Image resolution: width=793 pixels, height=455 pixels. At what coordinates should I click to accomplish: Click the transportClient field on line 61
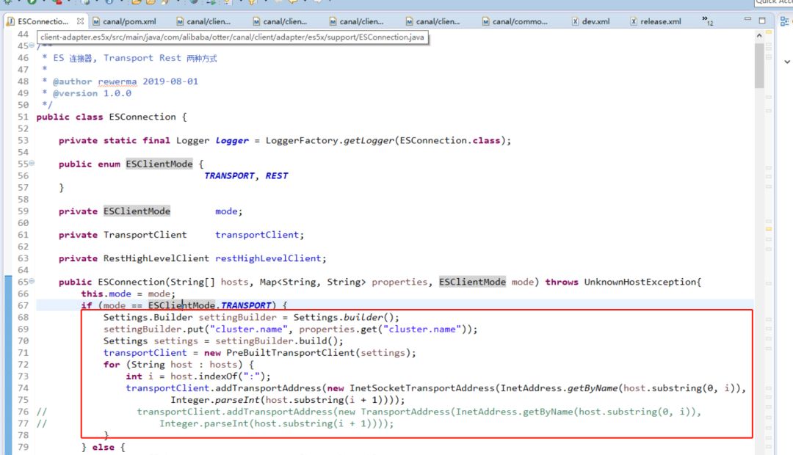pyautogui.click(x=257, y=235)
